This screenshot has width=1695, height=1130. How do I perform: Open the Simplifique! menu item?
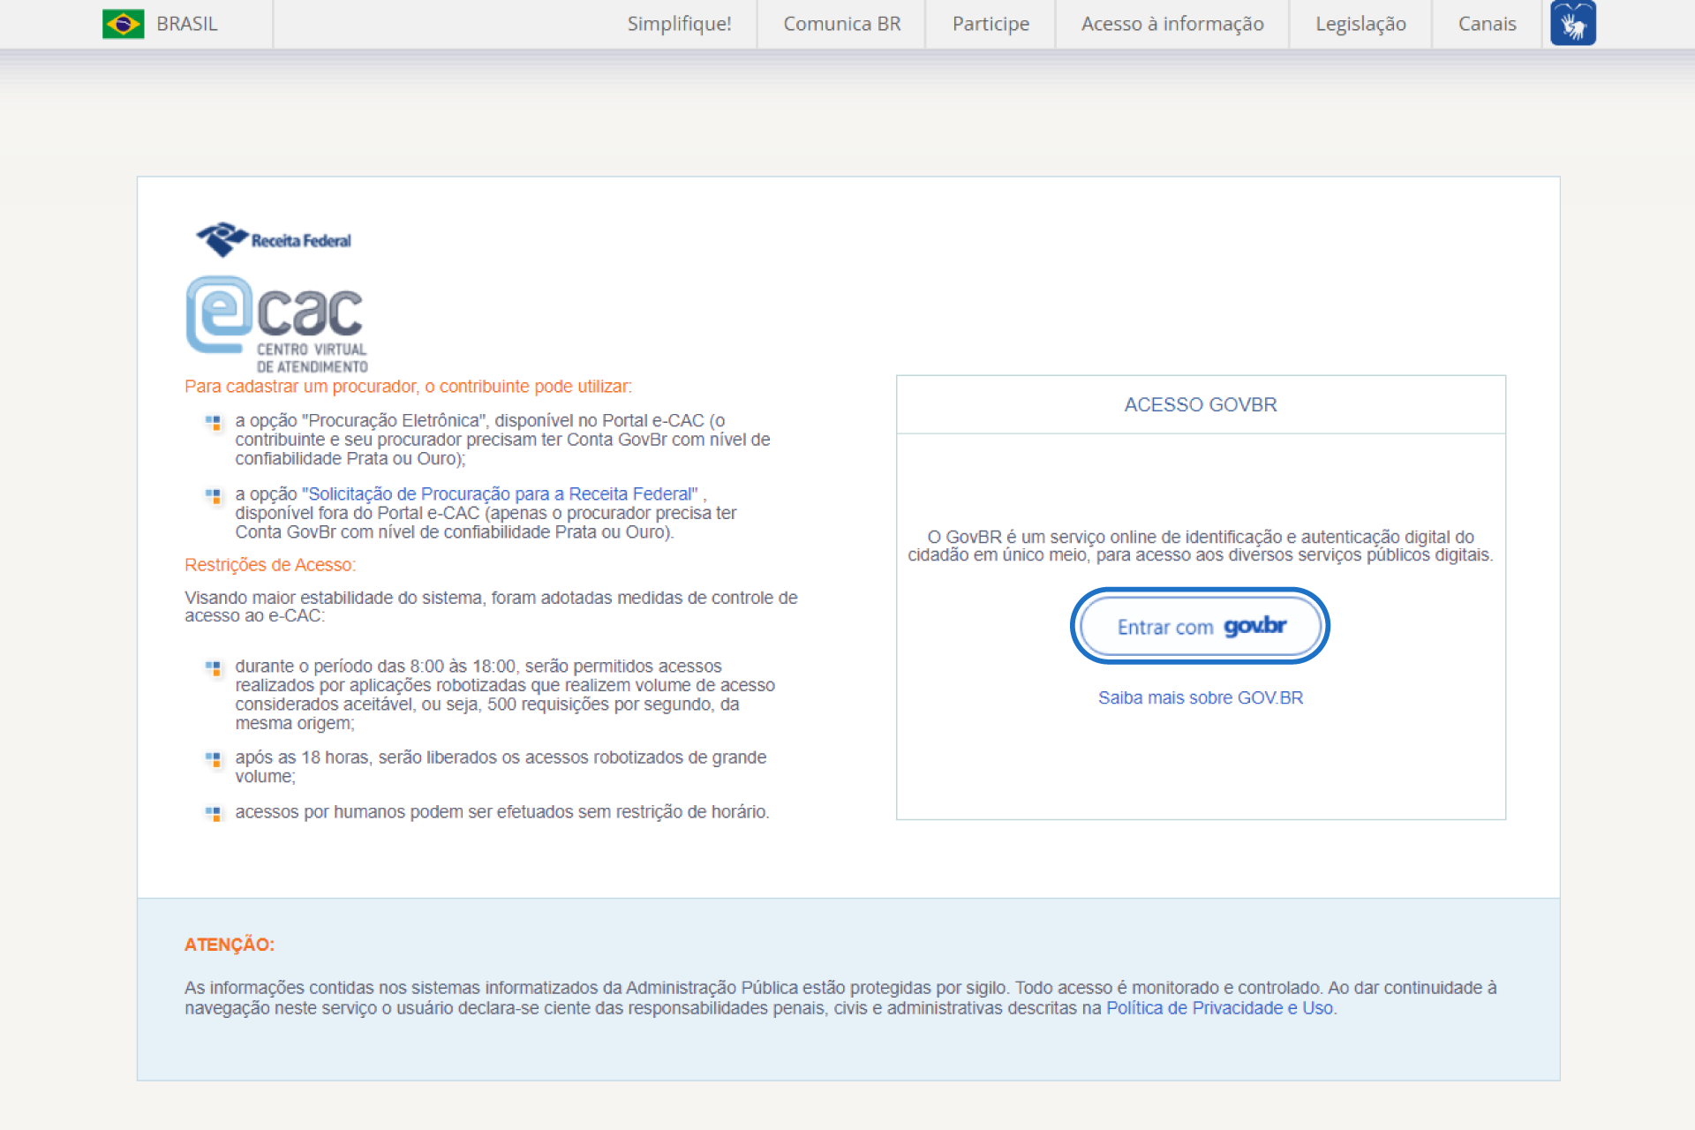coord(679,24)
